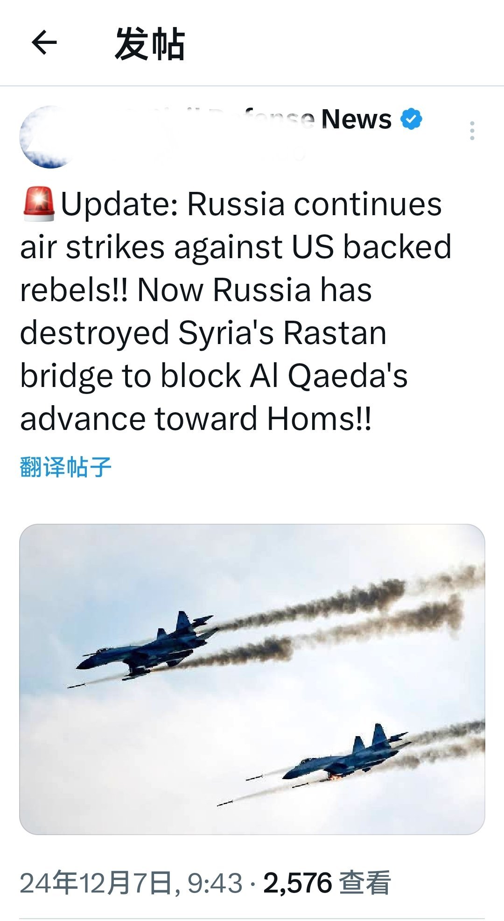The height and width of the screenshot is (921, 504).
Task: Click "Homs!!" at end of post
Action: 320,419
